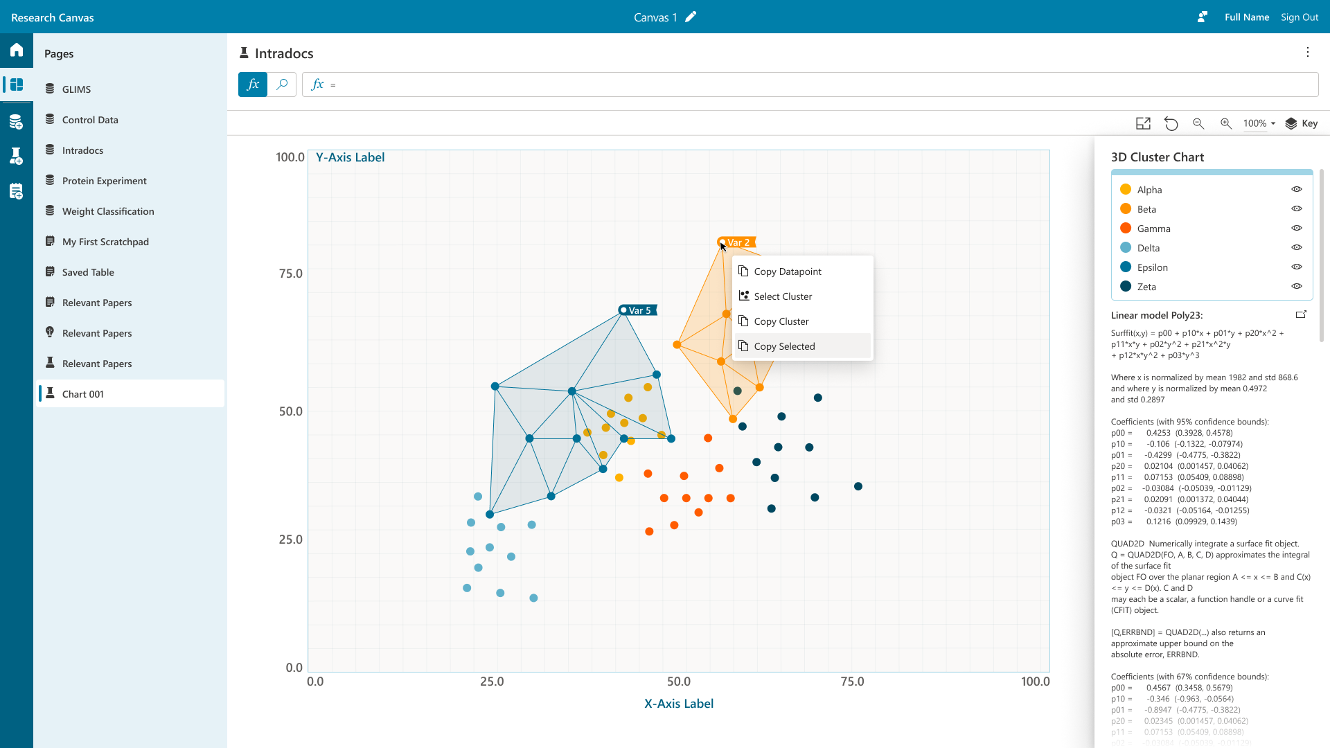Switch to the search magnifier mode
Viewport: 1330px width, 748px height.
(x=282, y=84)
